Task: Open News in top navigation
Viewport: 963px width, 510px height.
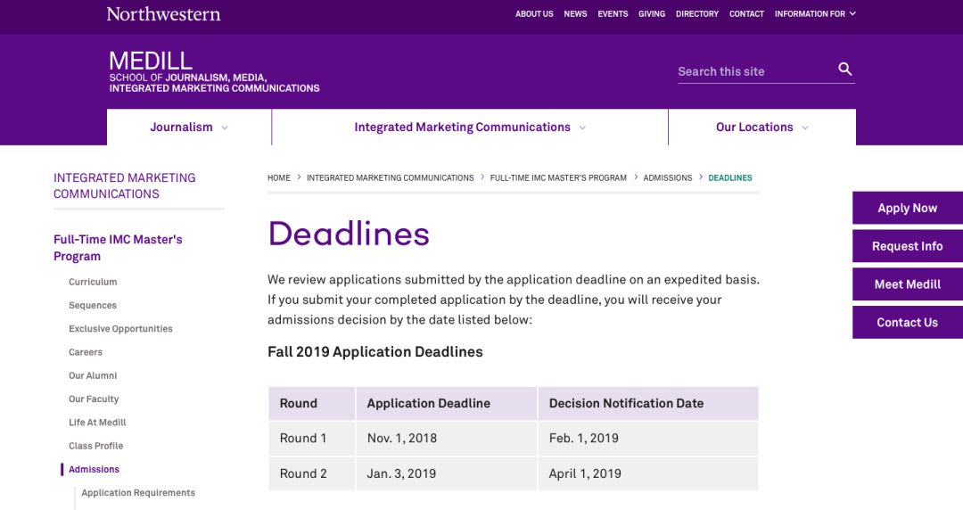Action: click(x=575, y=13)
